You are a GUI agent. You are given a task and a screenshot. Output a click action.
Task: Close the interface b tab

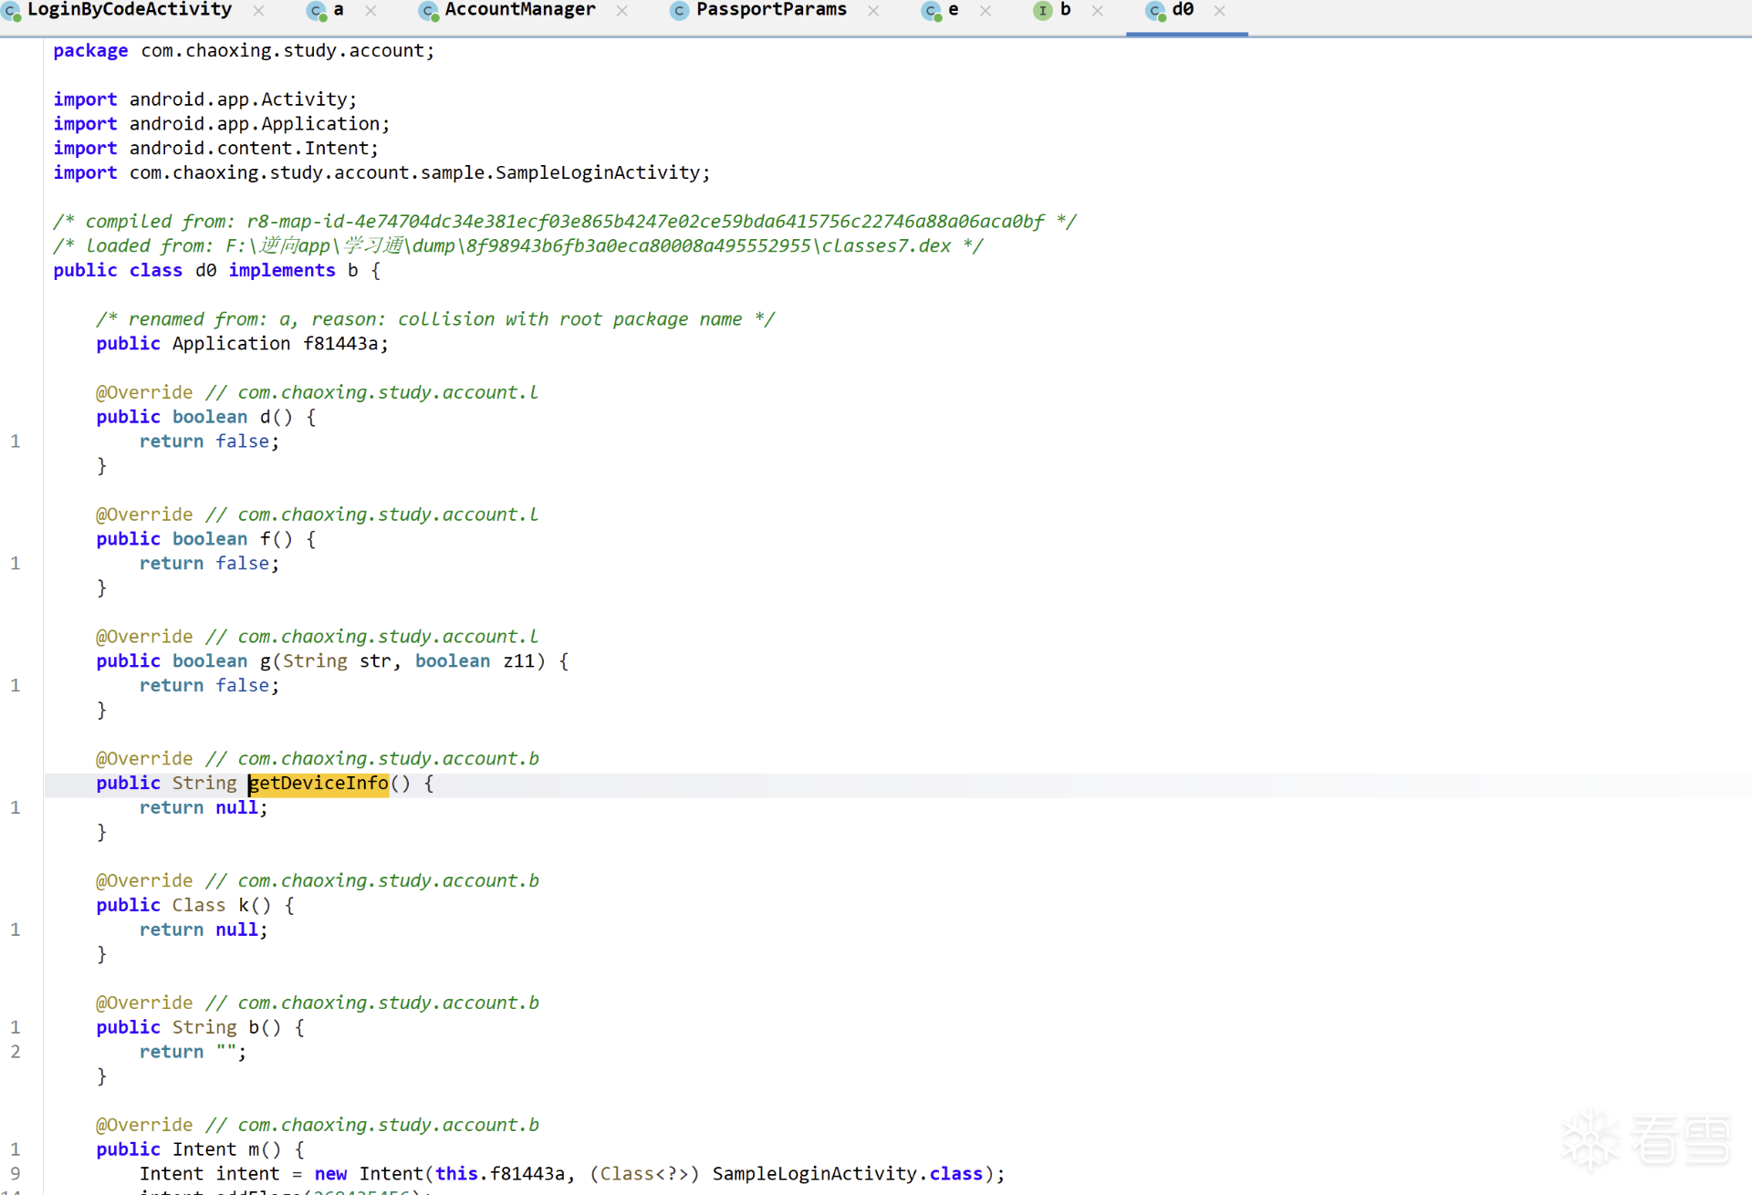coord(1097,11)
